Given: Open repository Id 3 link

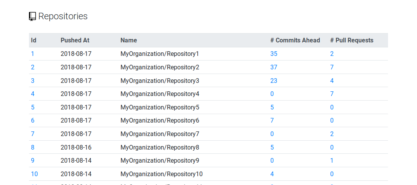Looking at the screenshot, I should tap(32, 81).
